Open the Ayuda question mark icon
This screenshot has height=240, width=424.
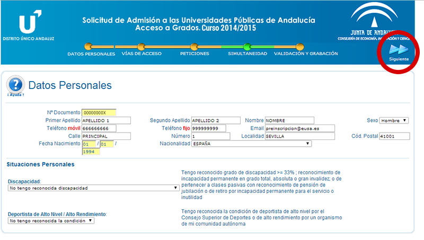coord(16,84)
